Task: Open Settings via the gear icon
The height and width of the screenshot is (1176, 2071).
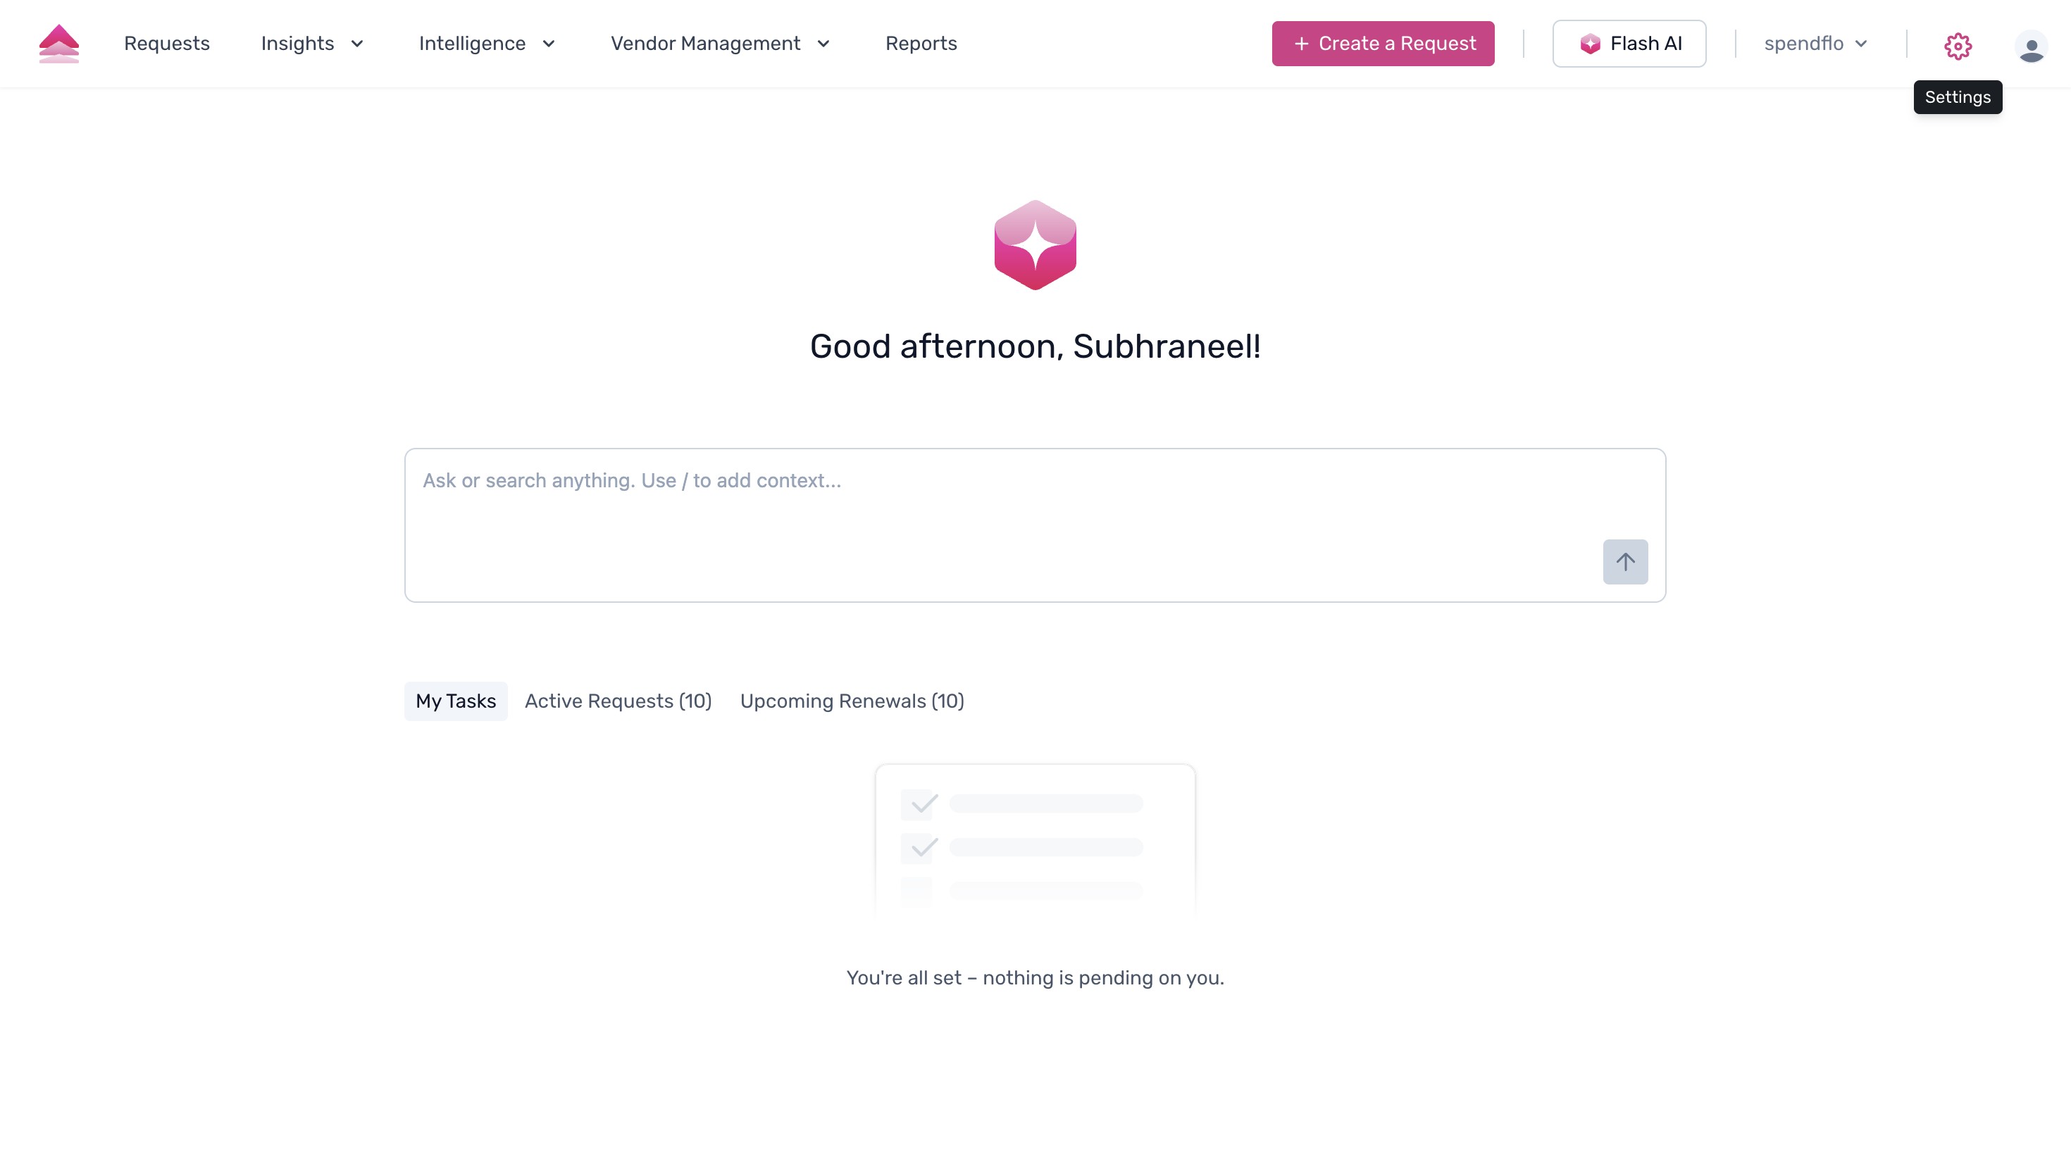Action: pos(1958,46)
